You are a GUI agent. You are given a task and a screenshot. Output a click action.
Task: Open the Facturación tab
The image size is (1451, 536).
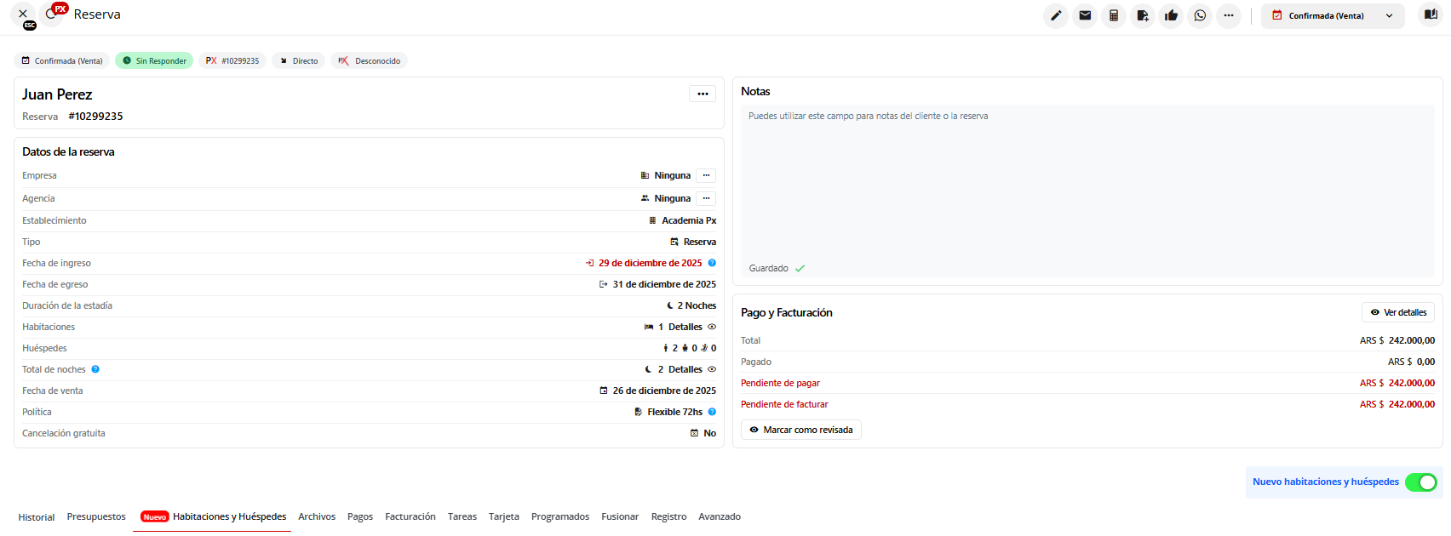[x=410, y=516]
